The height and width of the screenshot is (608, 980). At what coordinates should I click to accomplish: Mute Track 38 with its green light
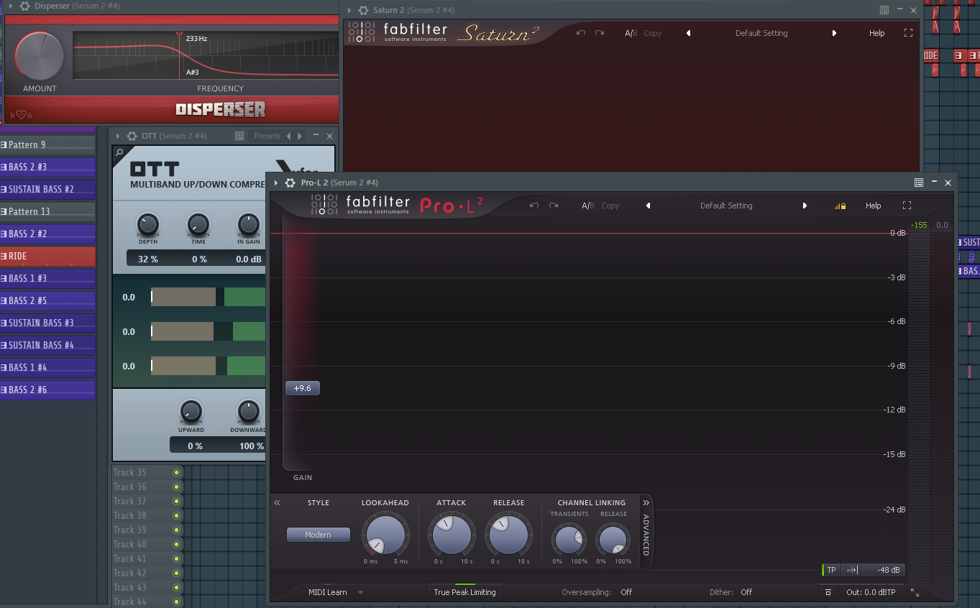(176, 515)
